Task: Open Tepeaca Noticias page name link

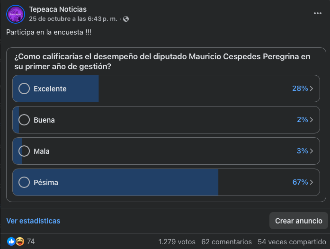Action: point(58,9)
